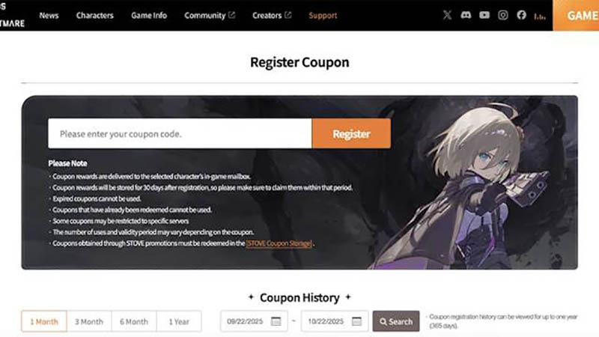
Task: Click the orange Register button
Action: 351,133
